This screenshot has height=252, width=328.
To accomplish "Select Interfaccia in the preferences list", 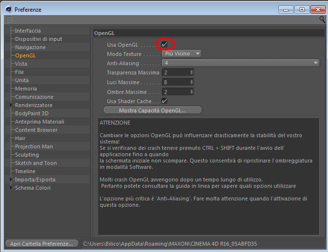I will [x=28, y=31].
